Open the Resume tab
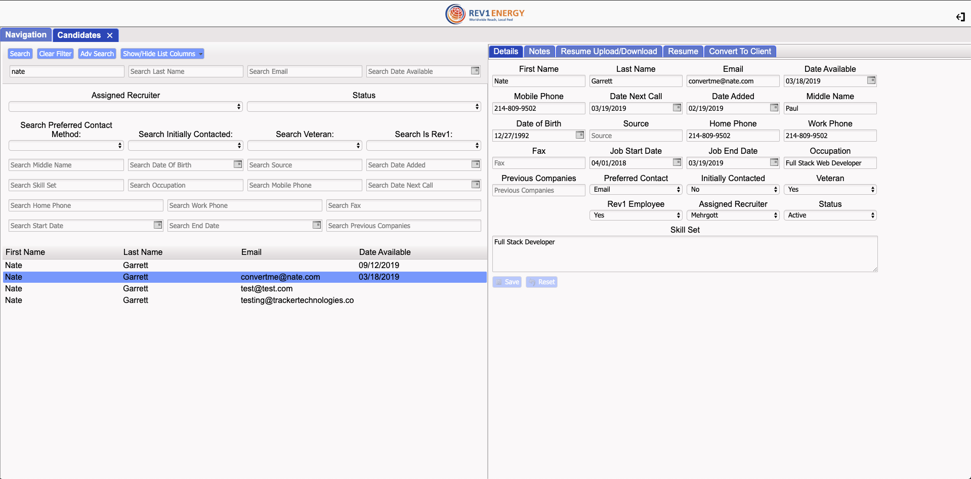 pos(683,51)
